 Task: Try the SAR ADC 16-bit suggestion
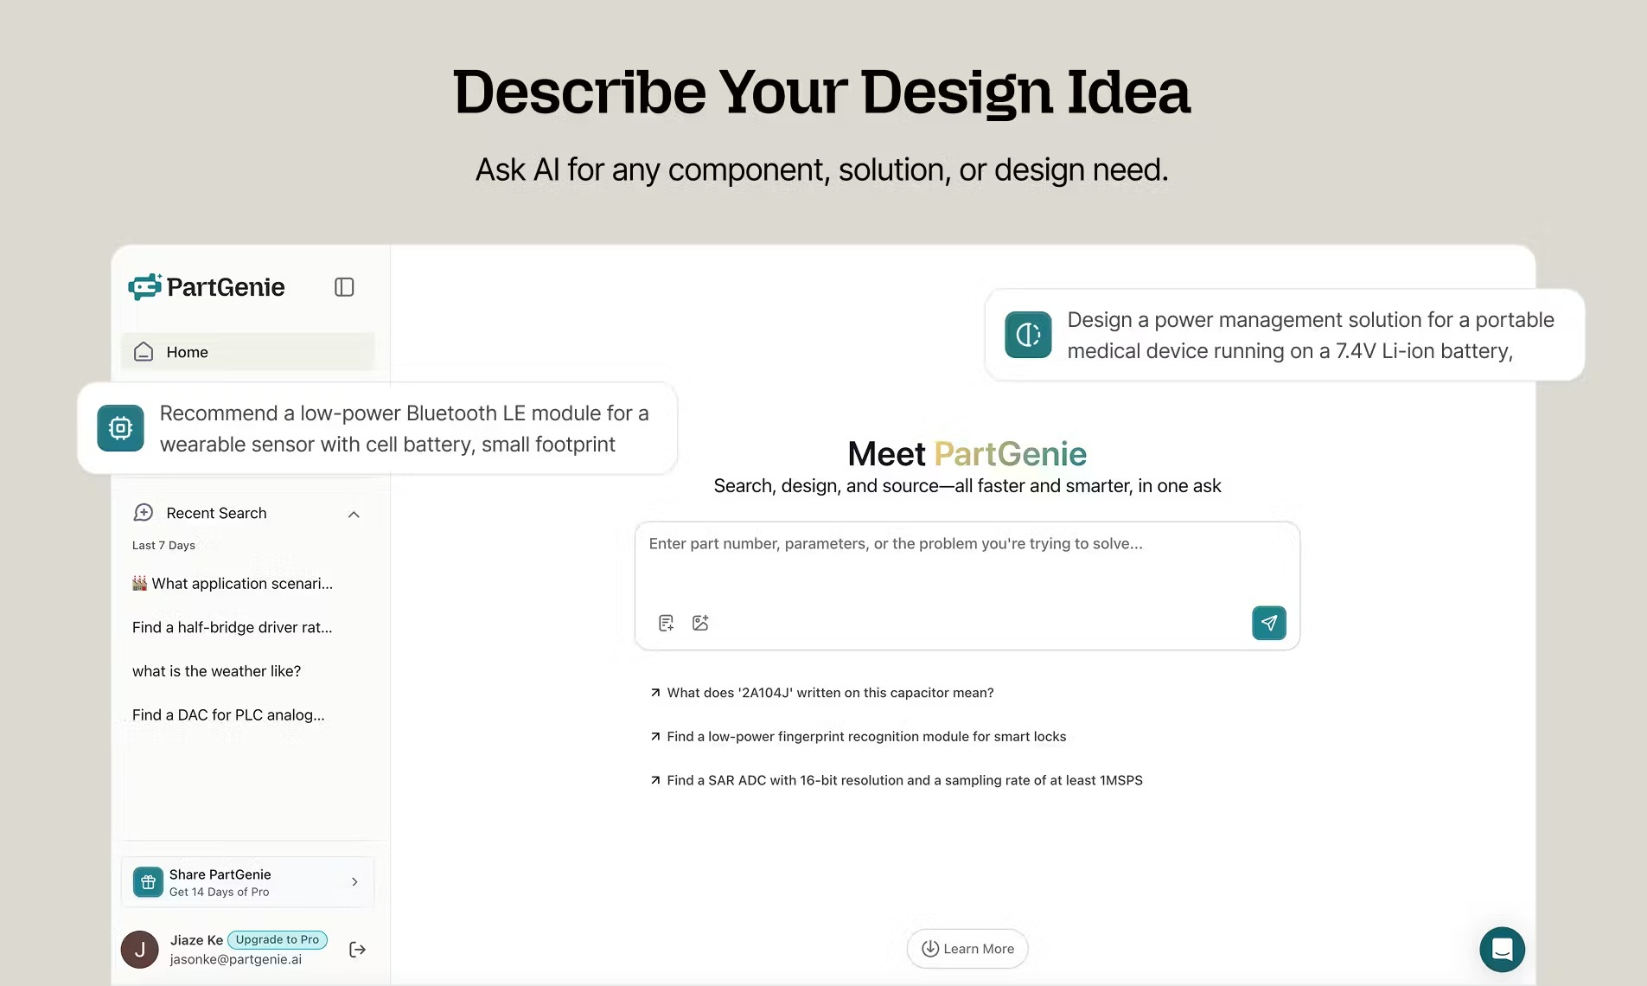coord(896,780)
